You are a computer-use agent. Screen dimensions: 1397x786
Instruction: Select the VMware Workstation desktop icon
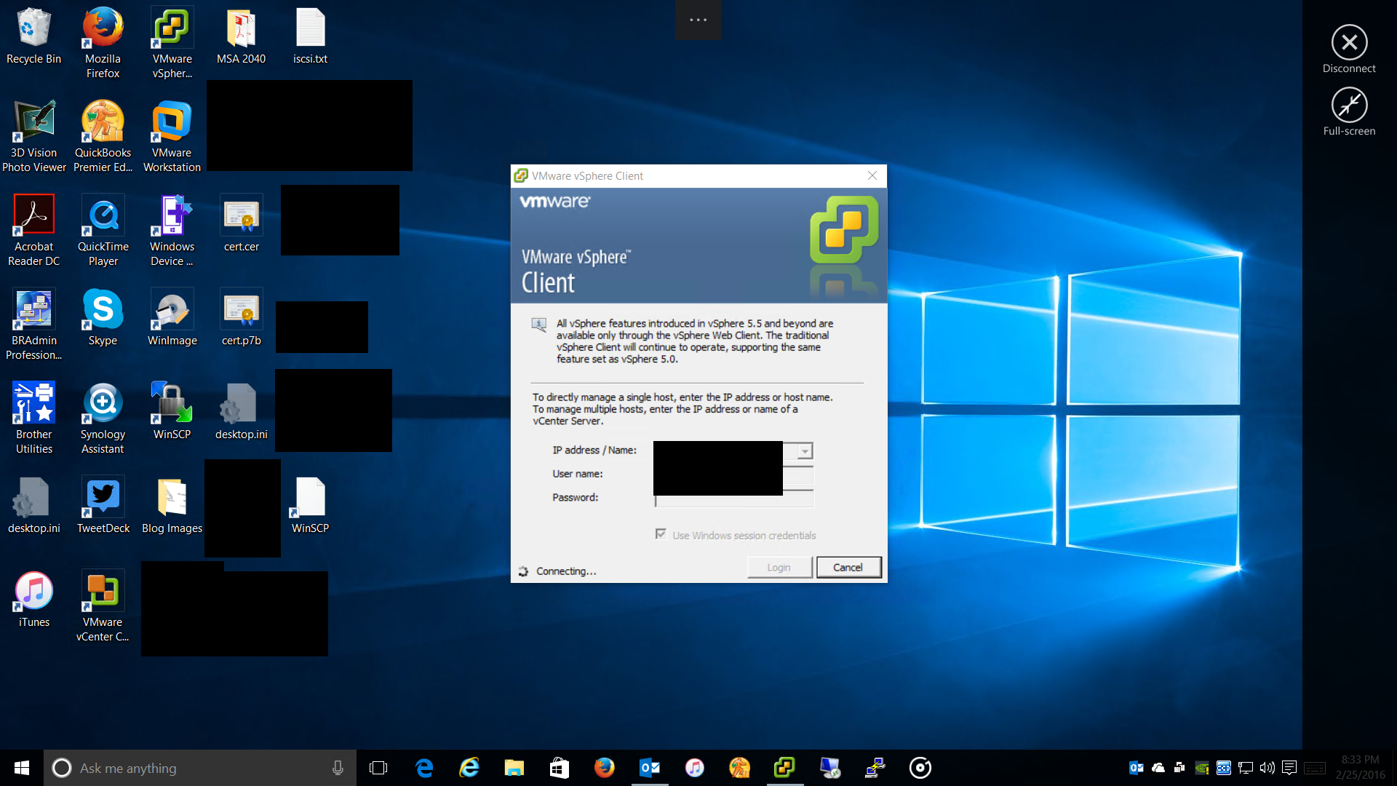click(172, 137)
